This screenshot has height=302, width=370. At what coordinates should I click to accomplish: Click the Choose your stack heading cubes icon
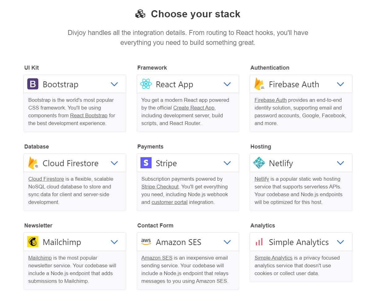point(140,14)
